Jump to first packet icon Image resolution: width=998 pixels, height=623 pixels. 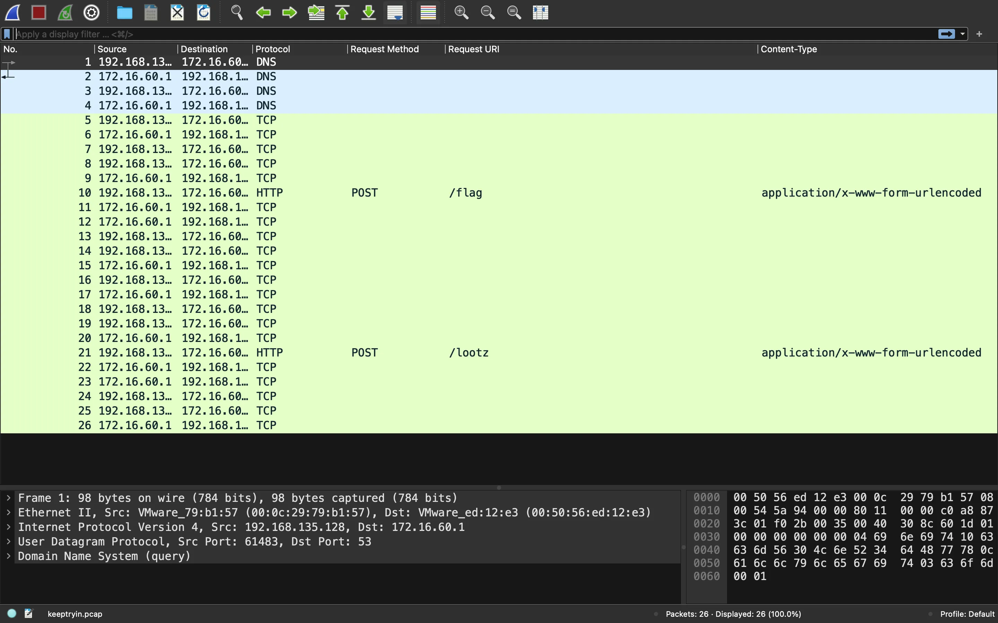(x=343, y=12)
